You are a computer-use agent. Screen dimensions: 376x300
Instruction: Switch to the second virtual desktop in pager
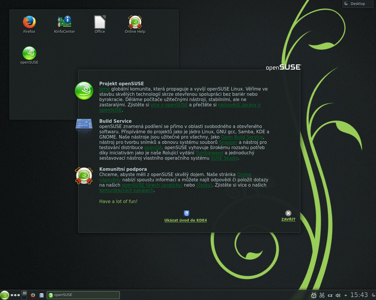click(x=24, y=298)
